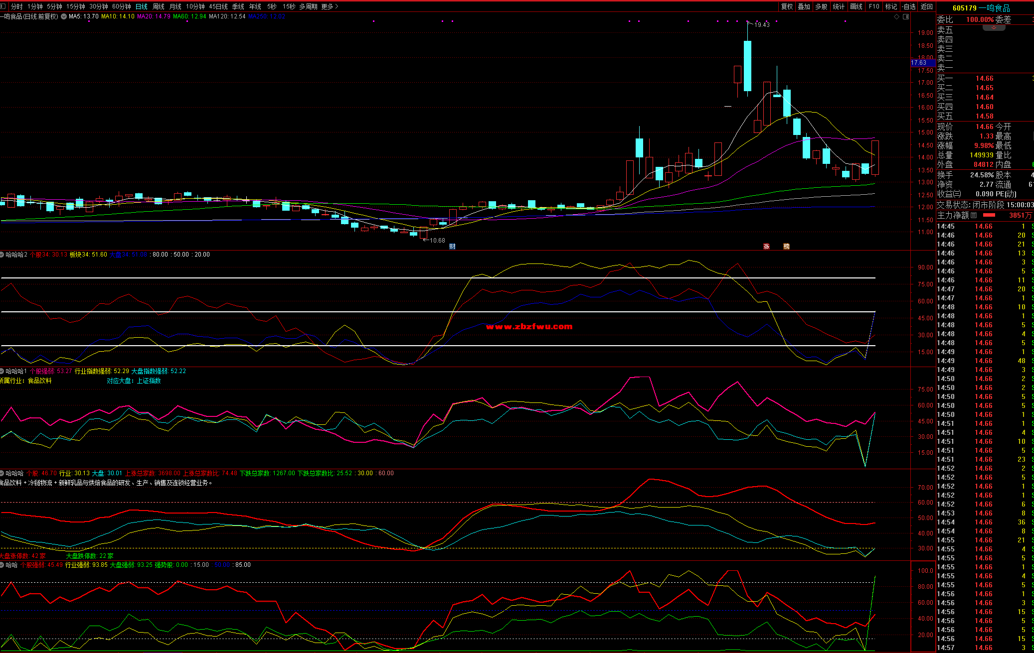1034x653 pixels.
Task: Select the 周线 weekly period tab
Action: 159,6
